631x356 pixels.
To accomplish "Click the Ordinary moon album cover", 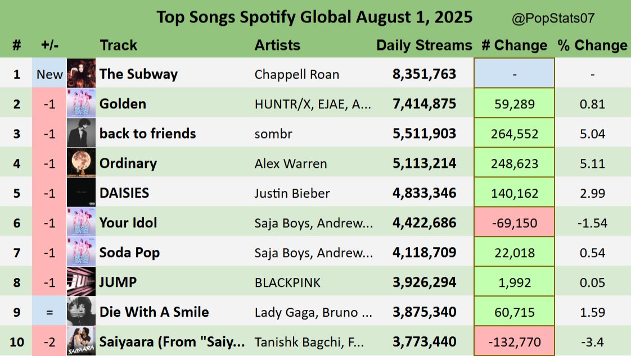I will pyautogui.click(x=81, y=163).
